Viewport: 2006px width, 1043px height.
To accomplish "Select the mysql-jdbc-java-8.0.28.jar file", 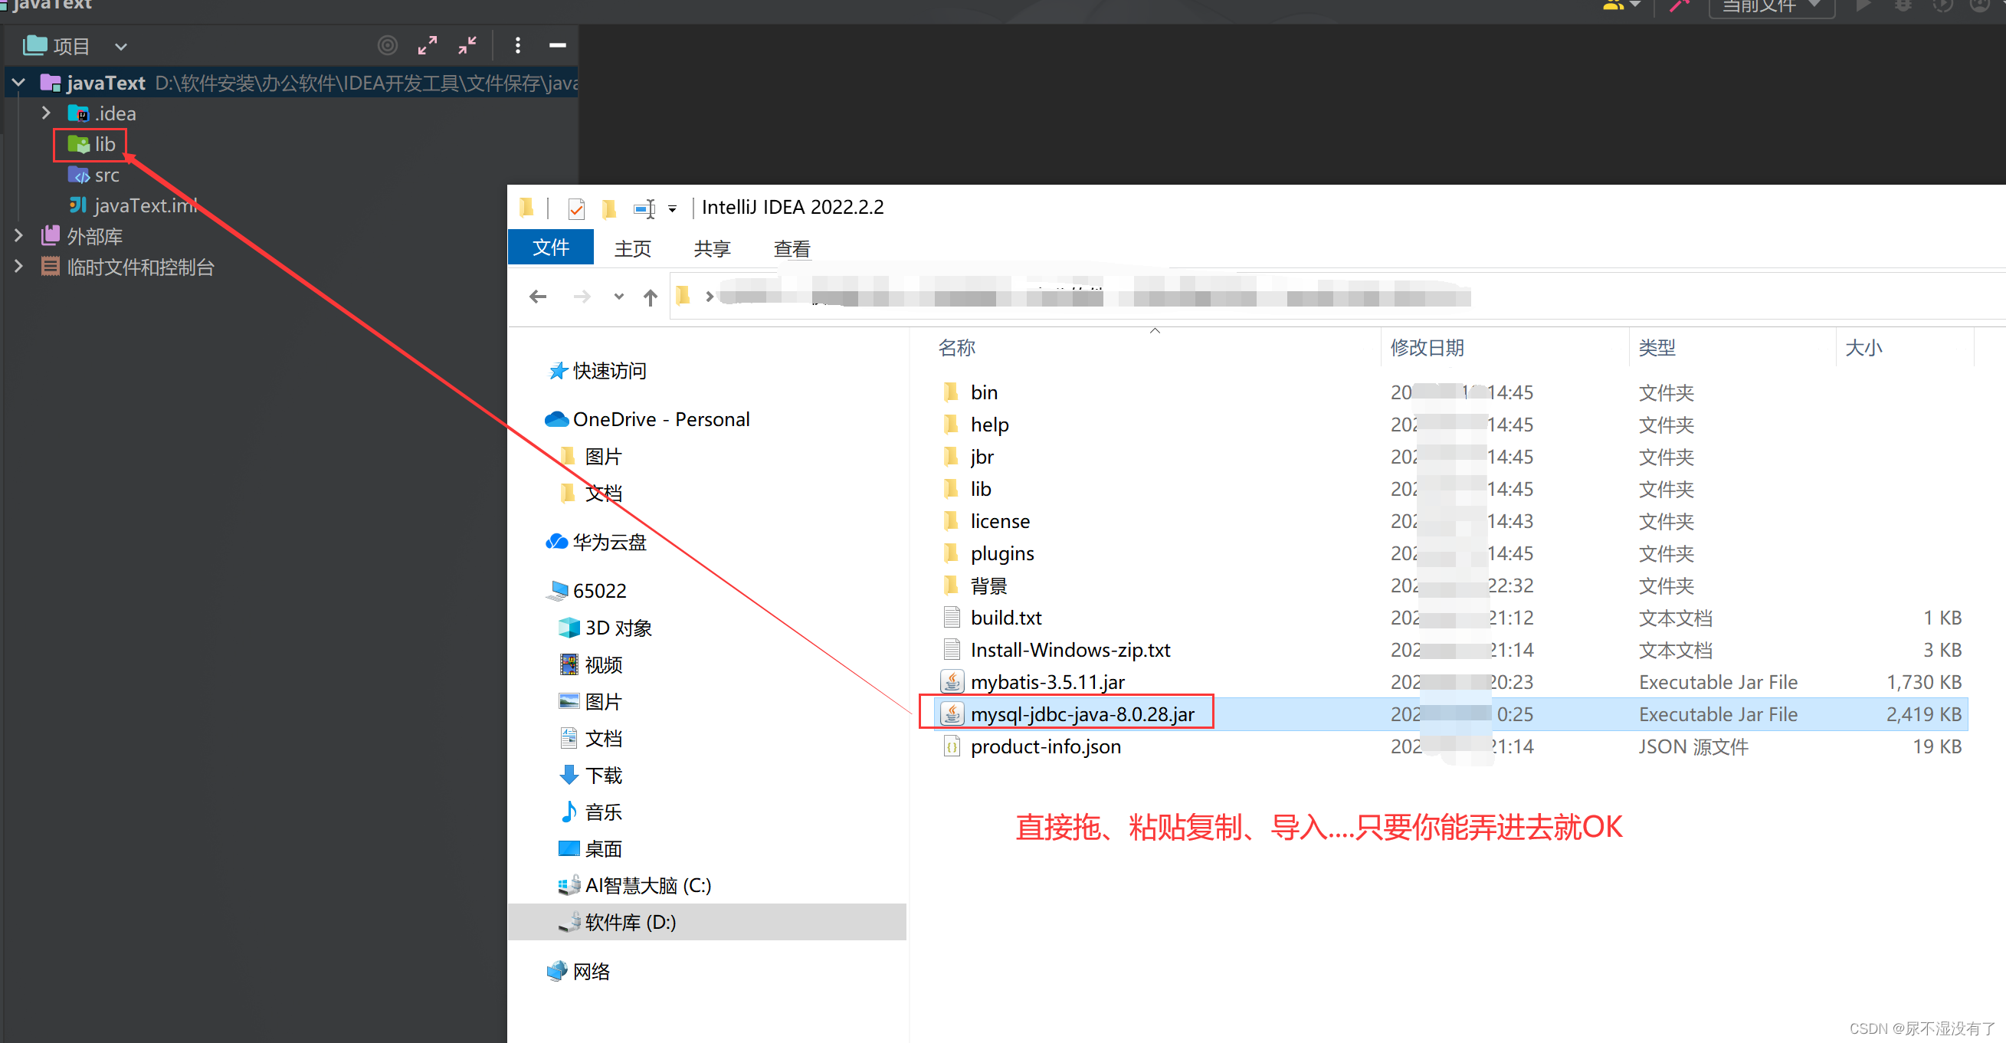I will (1081, 714).
